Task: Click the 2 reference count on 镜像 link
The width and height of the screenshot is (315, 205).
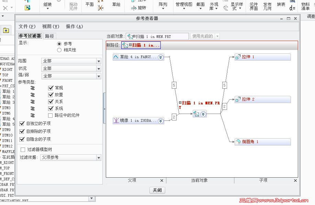Action: point(174,117)
